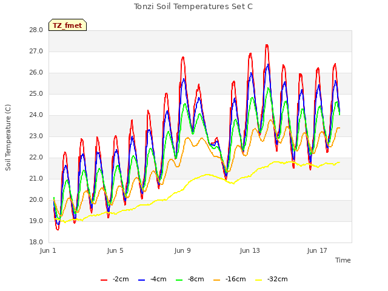This screenshot has width=388, height=291.
Task: Select the -4cm legend entry
Action: point(152,279)
